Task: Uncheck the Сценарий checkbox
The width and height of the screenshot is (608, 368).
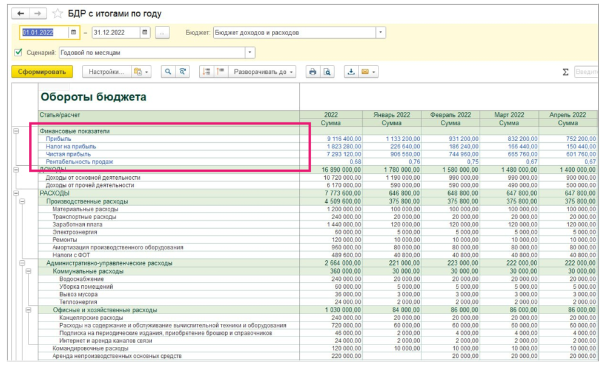Action: 18,53
